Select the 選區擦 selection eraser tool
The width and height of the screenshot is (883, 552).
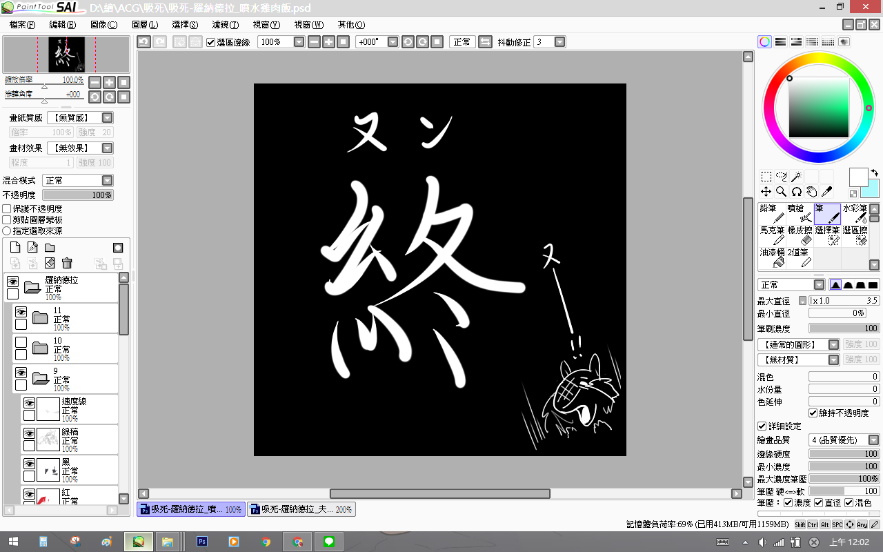[x=855, y=236]
